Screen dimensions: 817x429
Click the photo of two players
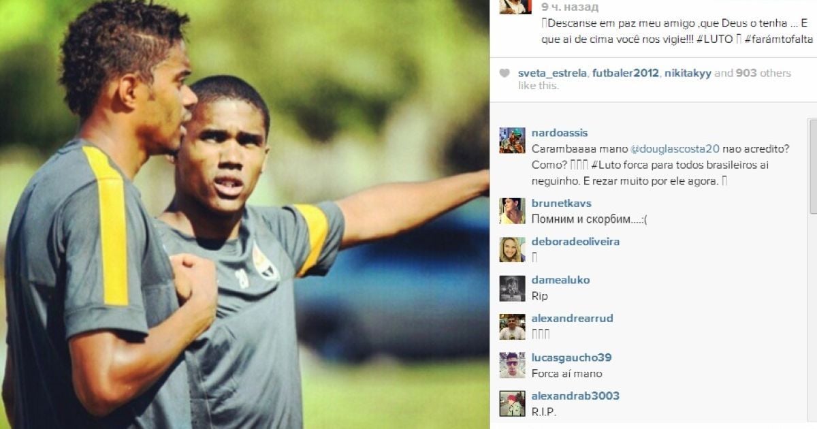point(244,214)
